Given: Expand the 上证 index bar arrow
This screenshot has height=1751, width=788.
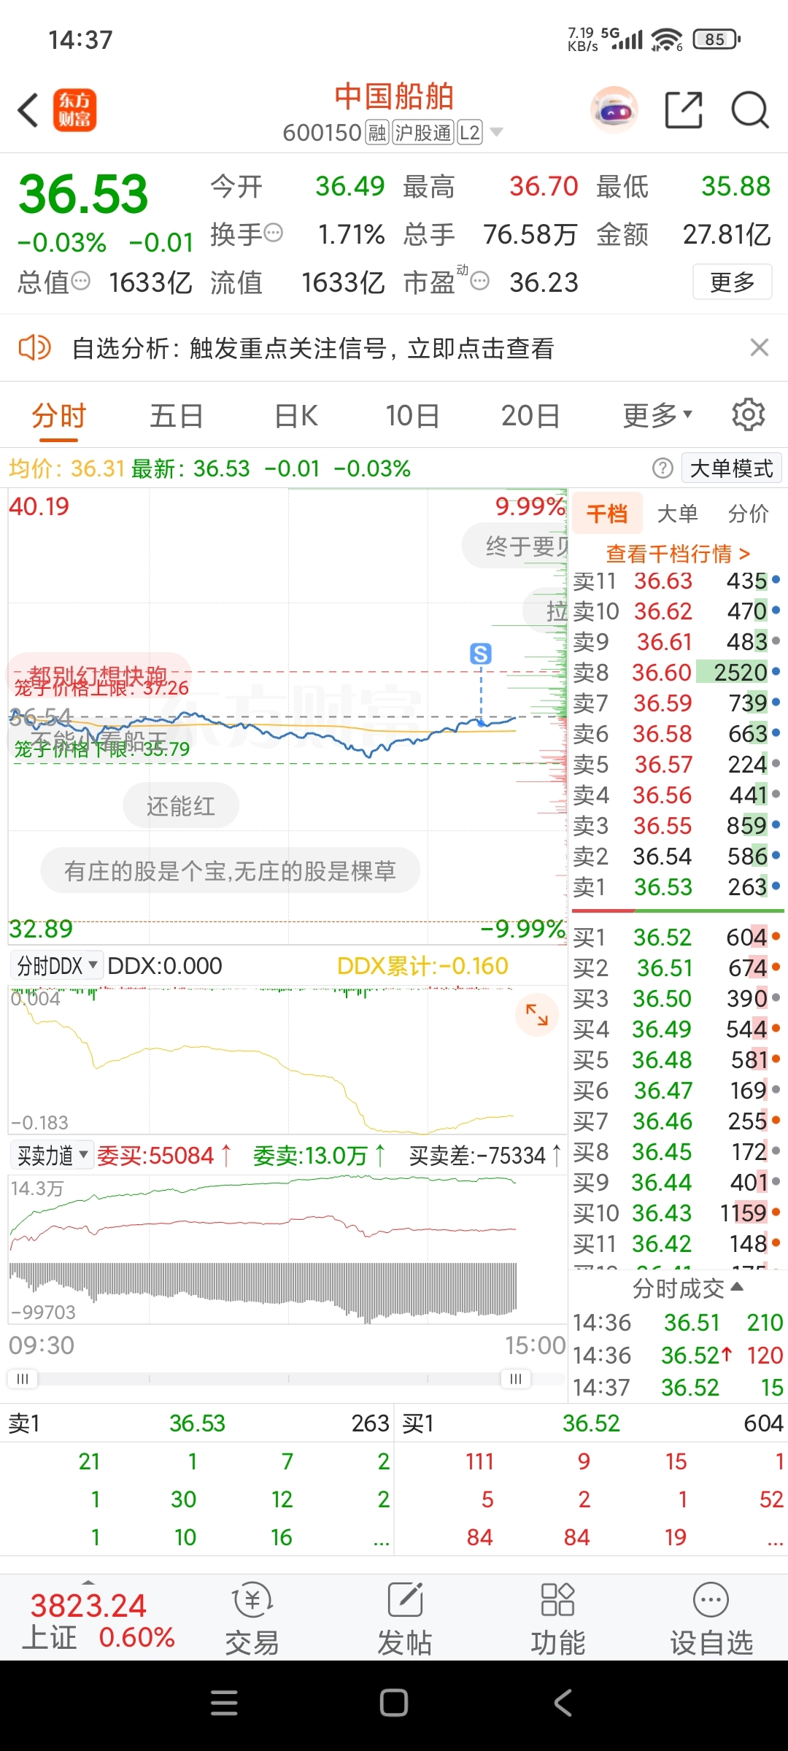Looking at the screenshot, I should pos(88,1582).
